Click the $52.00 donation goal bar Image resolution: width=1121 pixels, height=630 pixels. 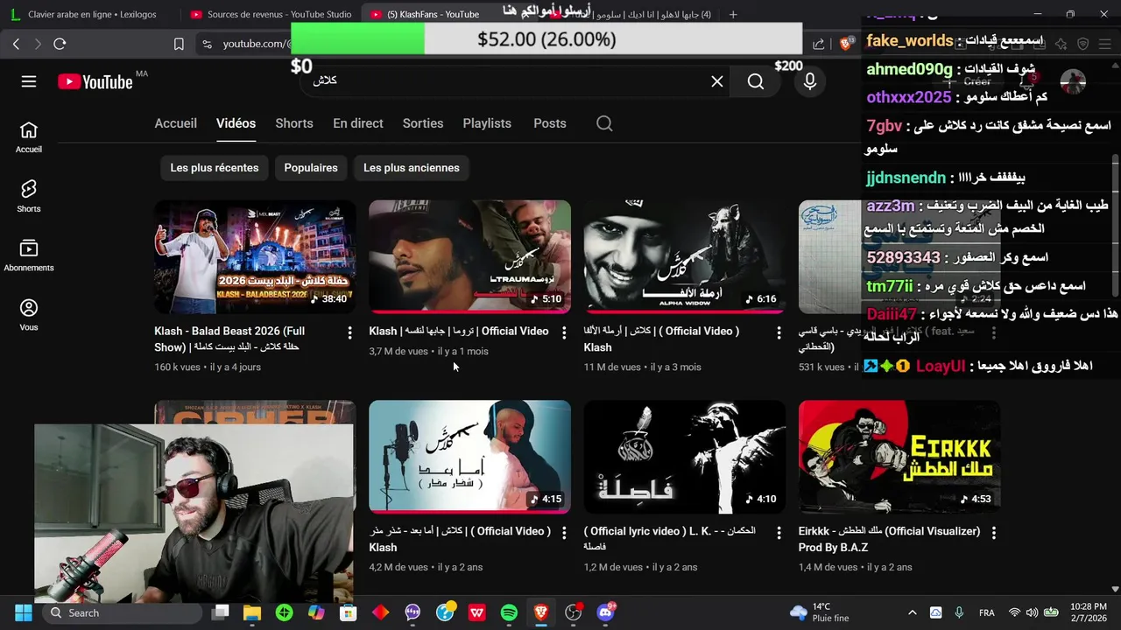coord(546,39)
